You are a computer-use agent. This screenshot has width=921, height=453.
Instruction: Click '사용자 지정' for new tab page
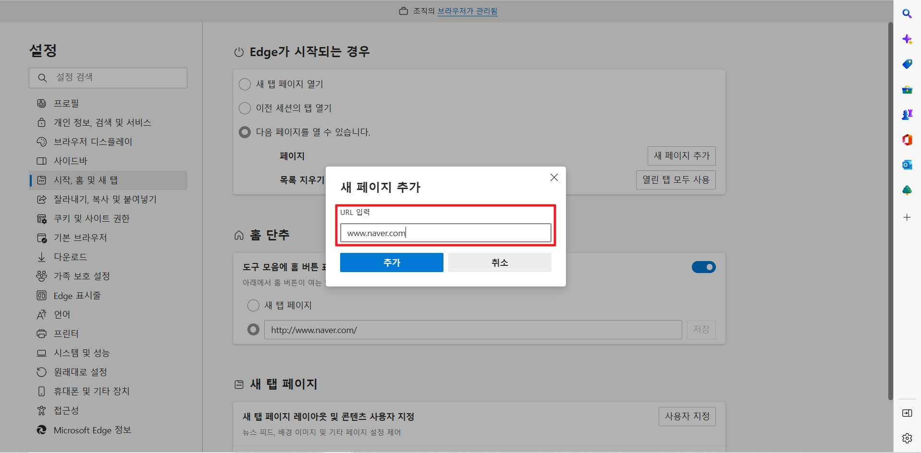687,416
